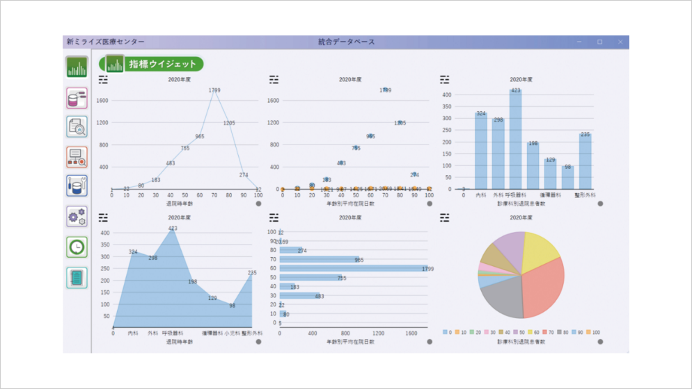692x389 pixels.
Task: Open the teal notebook sidebar icon
Action: 77,277
